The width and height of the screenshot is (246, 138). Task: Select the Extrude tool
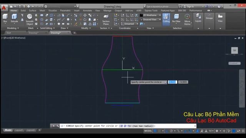(14, 18)
